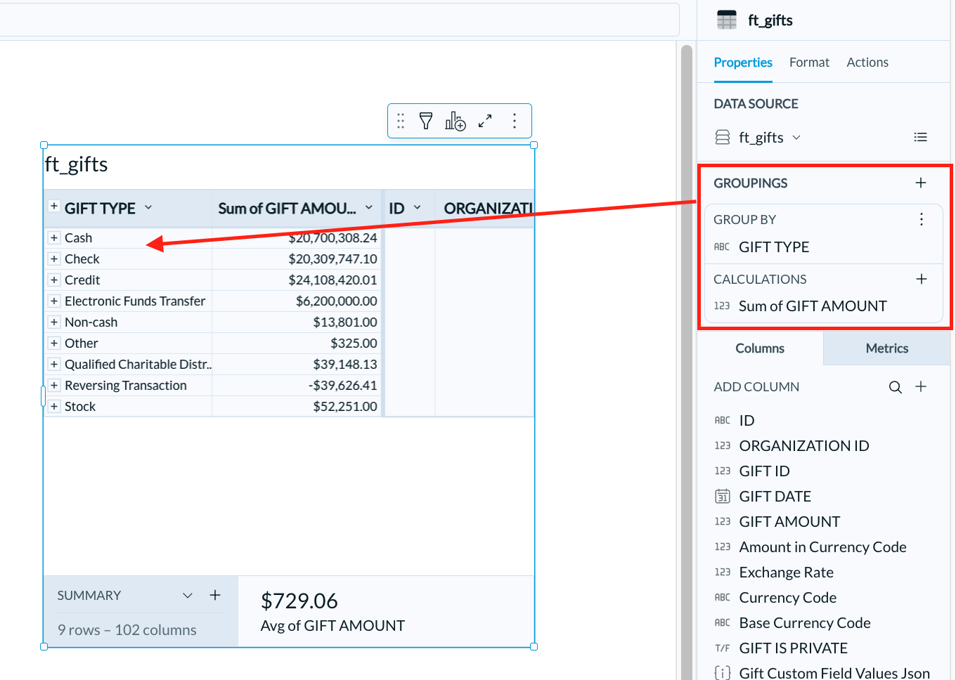Viewport: 956px width, 680px height.
Task: Add another summary with the plus button
Action: point(215,594)
